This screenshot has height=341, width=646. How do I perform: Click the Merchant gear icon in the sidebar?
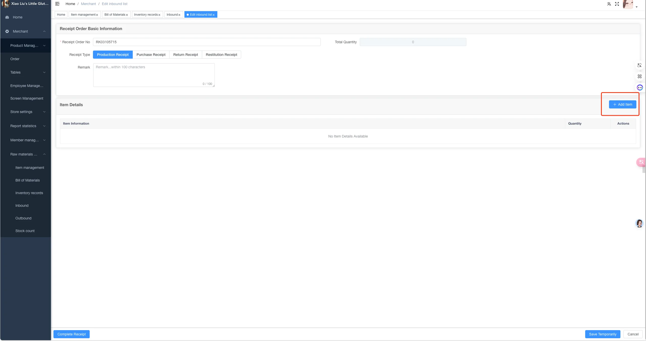pos(7,31)
